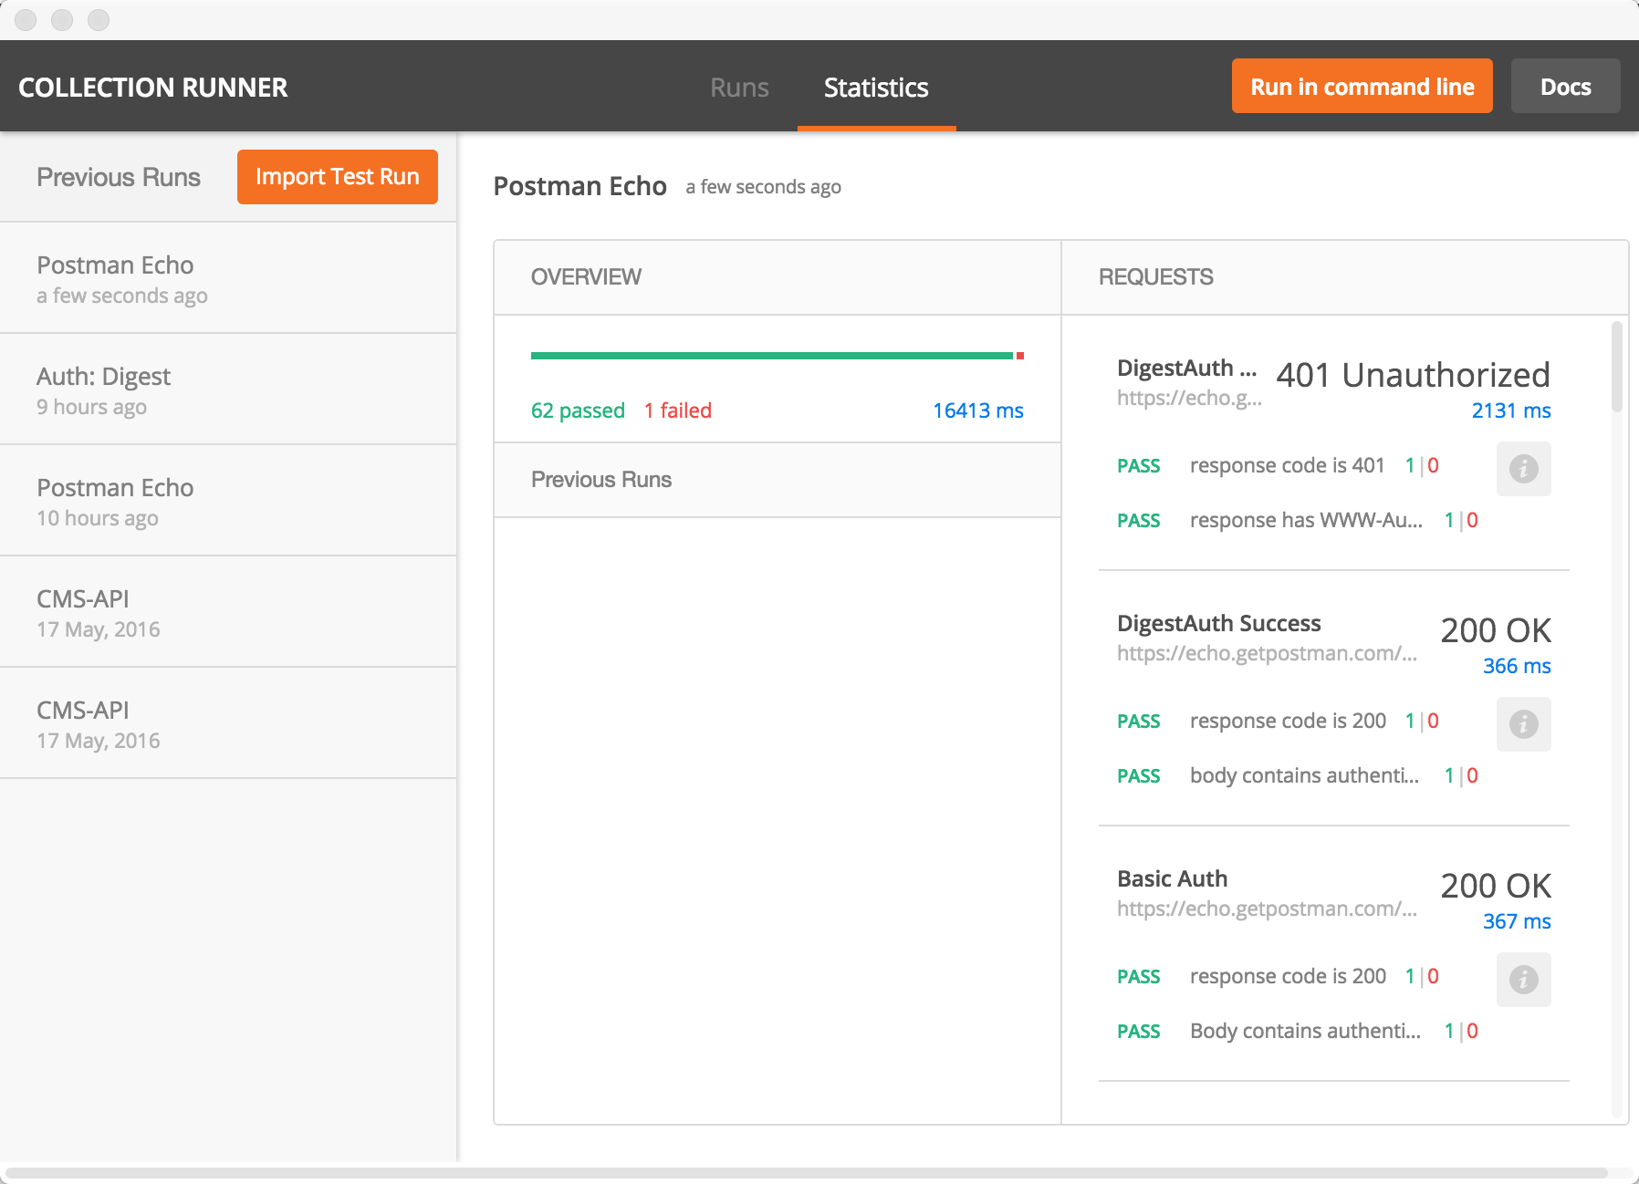
Task: Click 'body contains authenti...' under DigestAuth Success
Action: coord(1304,775)
